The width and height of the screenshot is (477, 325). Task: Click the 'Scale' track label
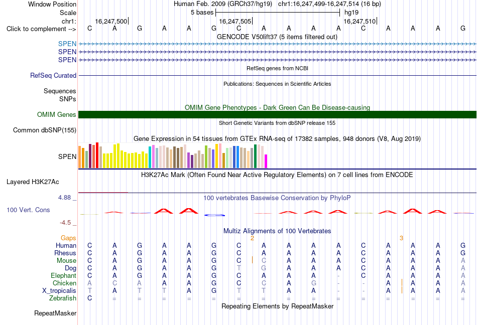[68, 13]
